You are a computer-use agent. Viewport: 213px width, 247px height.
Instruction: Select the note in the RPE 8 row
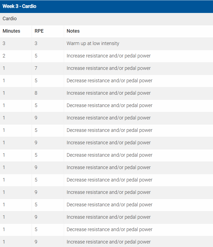tap(108, 93)
